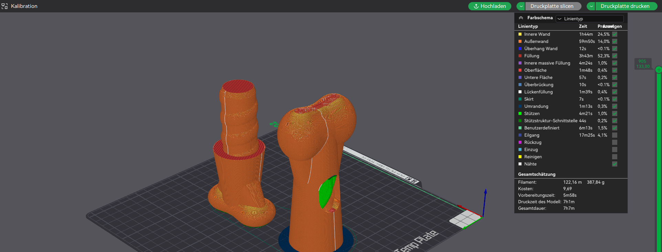Viewport: 662px width, 252px height.
Task: Click the filament weight value 387,84 g
Action: [596, 182]
